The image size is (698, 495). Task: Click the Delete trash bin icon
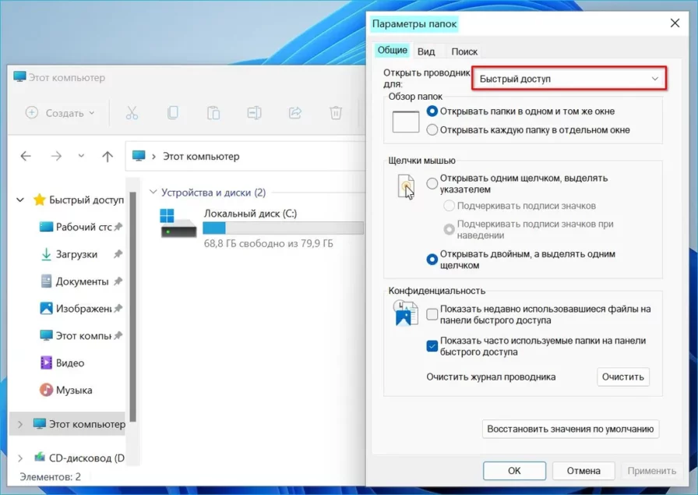point(336,113)
